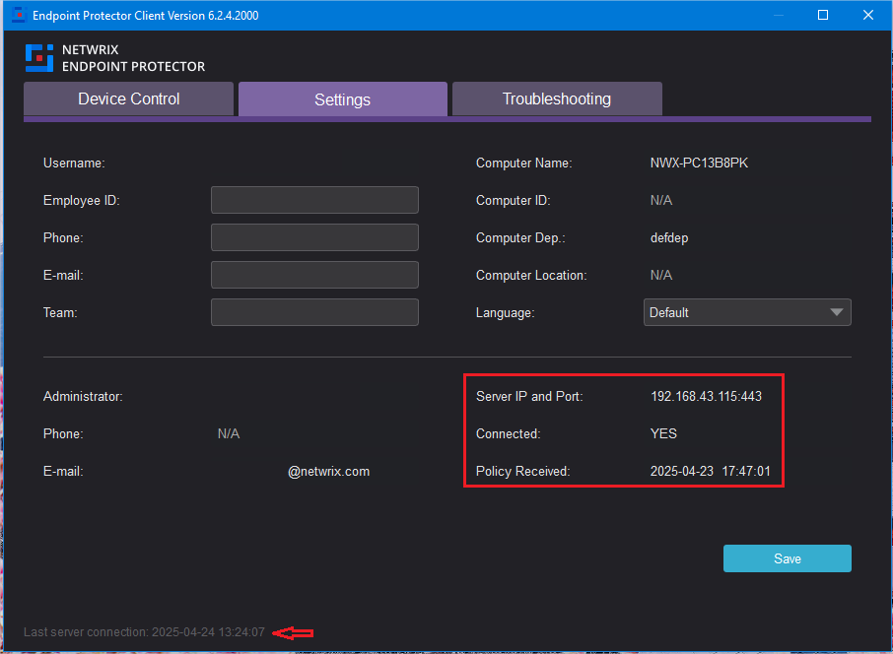Image resolution: width=893 pixels, height=654 pixels.
Task: Click the E-mail text box
Action: 313,275
